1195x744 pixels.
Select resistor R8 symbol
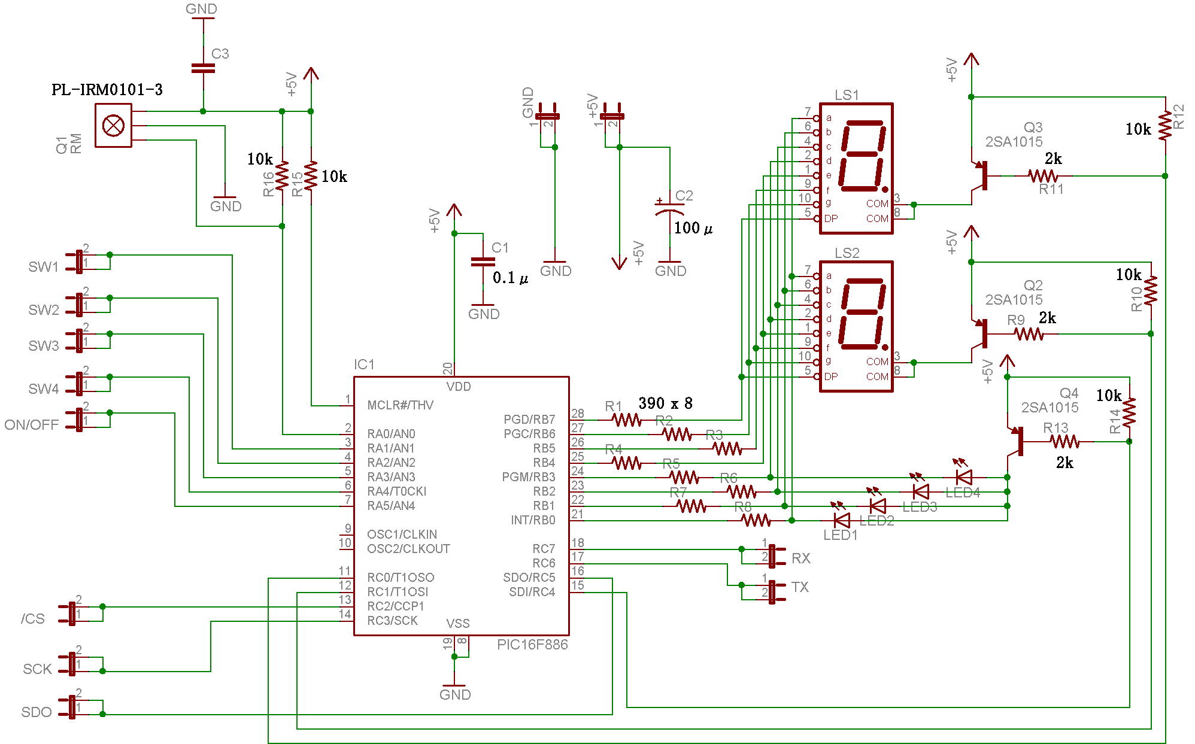(756, 520)
